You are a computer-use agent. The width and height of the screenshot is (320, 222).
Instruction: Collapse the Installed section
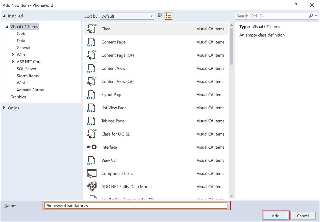point(4,16)
